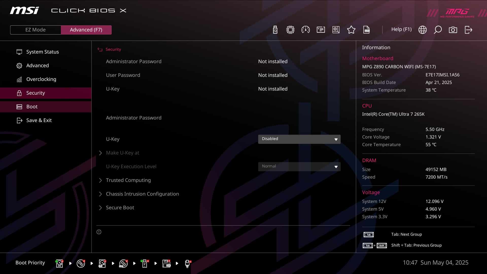487x274 pixels.
Task: Switch to EZ Mode
Action: [x=36, y=30]
